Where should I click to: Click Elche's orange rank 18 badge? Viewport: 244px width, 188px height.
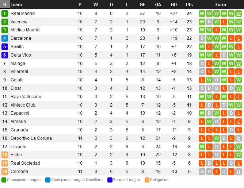click(5, 155)
